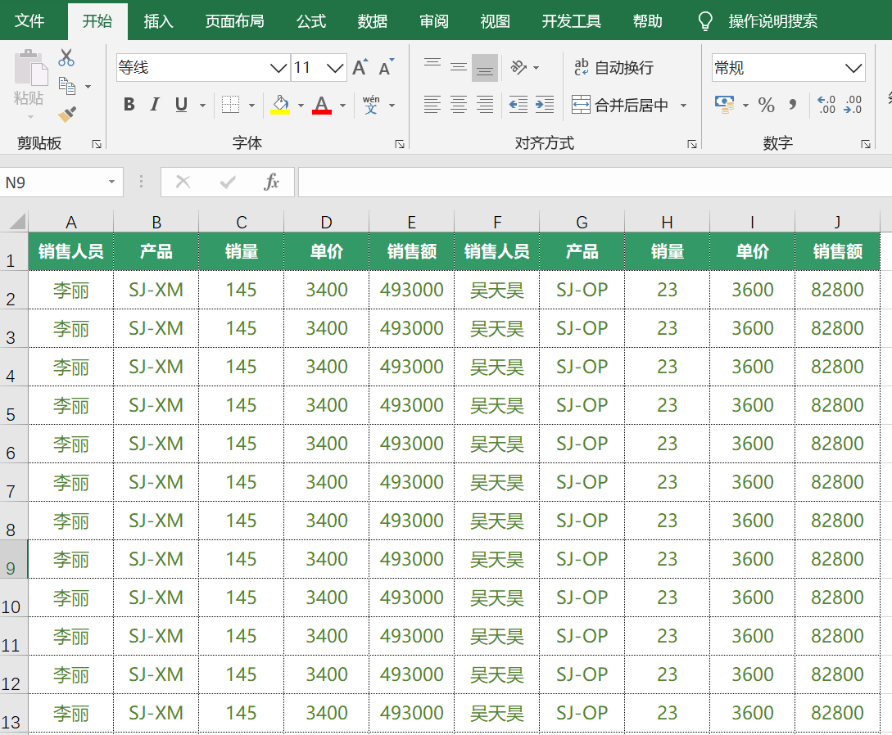Decrease decimal places icon
892x735 pixels.
[853, 105]
